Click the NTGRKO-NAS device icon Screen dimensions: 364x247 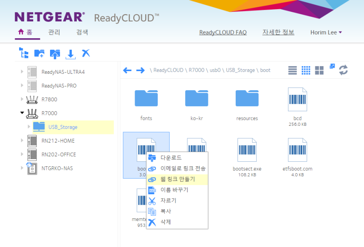(x=31, y=168)
